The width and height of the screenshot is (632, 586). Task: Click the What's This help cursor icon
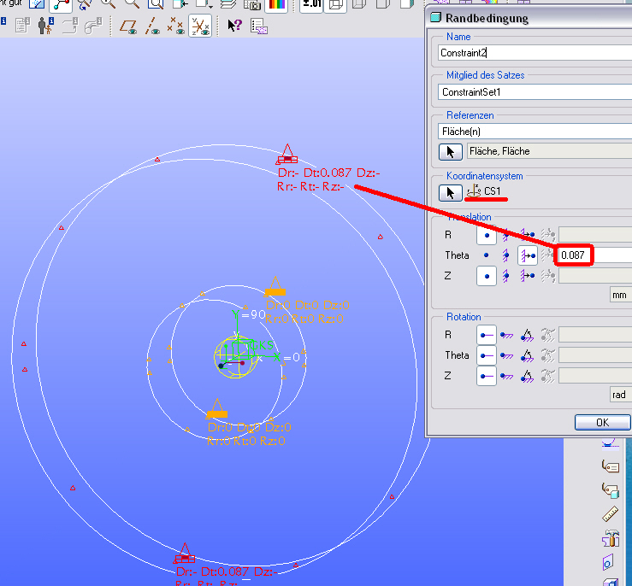pyautogui.click(x=234, y=26)
